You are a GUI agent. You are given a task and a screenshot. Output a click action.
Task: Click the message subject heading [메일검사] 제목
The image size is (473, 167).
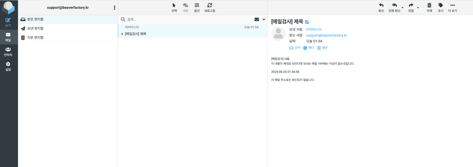[287, 22]
